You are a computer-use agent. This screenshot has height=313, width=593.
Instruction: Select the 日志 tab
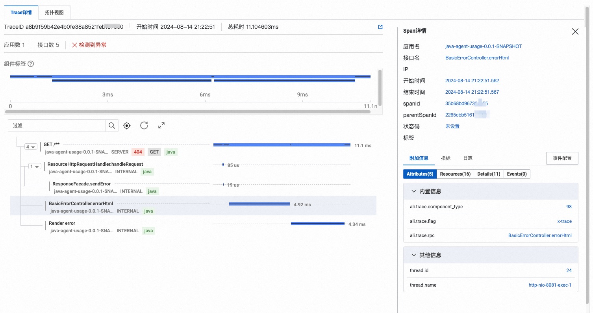tap(468, 158)
